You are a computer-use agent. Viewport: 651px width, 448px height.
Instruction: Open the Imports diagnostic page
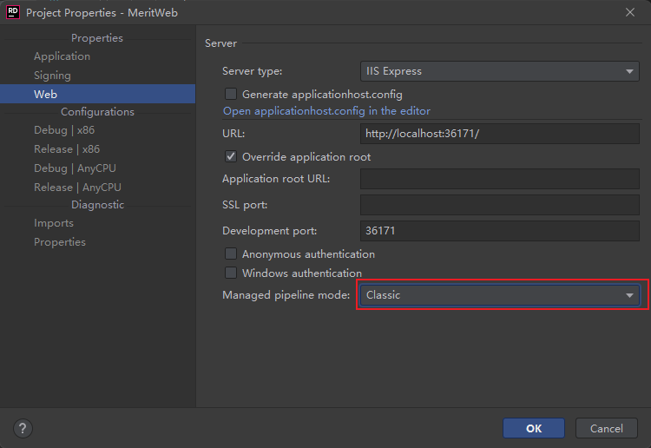point(54,223)
